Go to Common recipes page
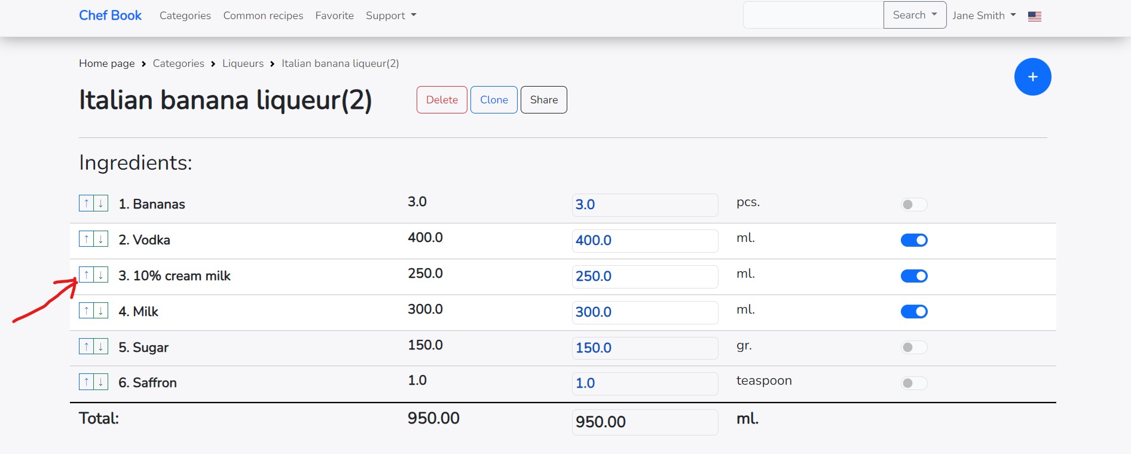The image size is (1131, 454). pyautogui.click(x=263, y=16)
